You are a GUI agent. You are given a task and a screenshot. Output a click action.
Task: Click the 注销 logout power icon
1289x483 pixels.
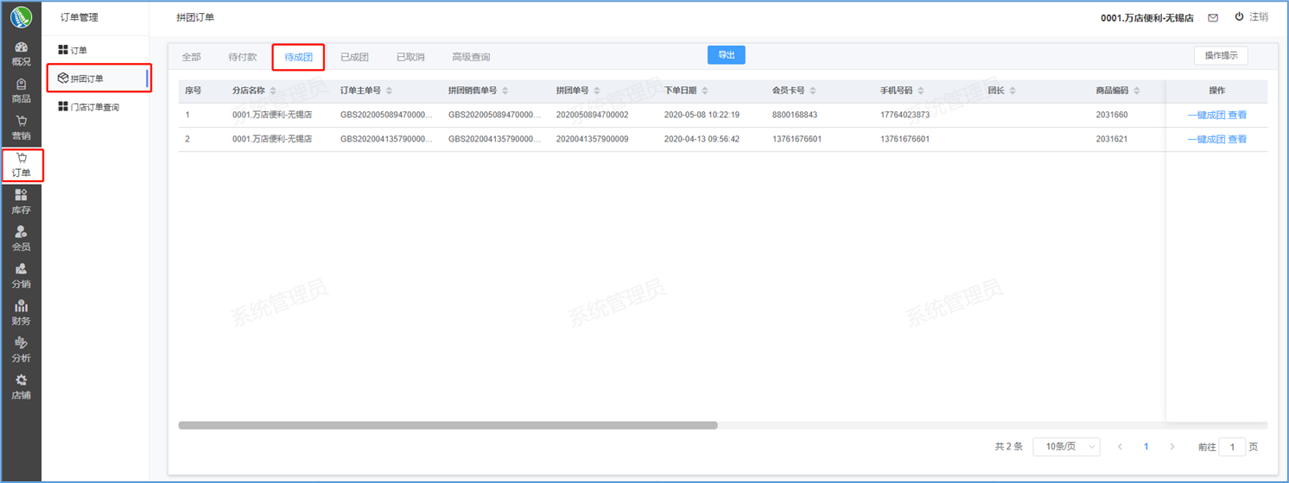(x=1239, y=17)
